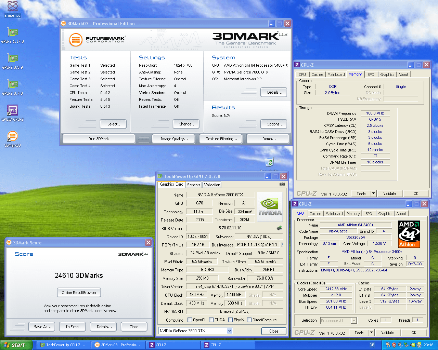Screen dimensions: 438x350
Task: Click NVIDIA SLI status field
Action: 234,311
